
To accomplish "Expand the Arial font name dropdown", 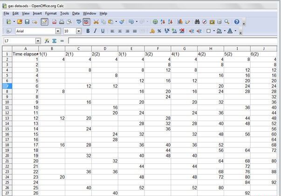I will click(58, 31).
